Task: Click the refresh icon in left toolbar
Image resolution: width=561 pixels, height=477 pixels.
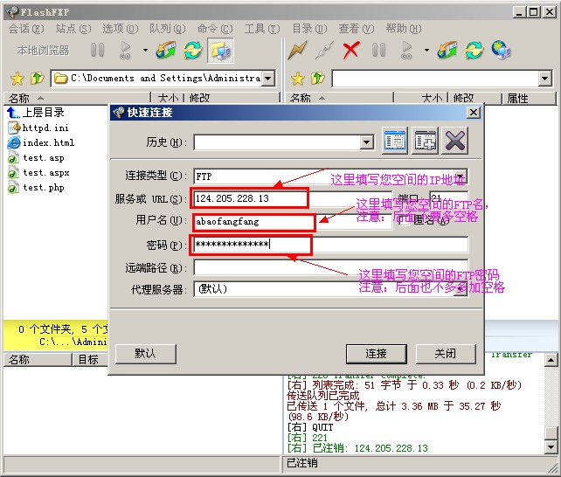Action: click(193, 50)
